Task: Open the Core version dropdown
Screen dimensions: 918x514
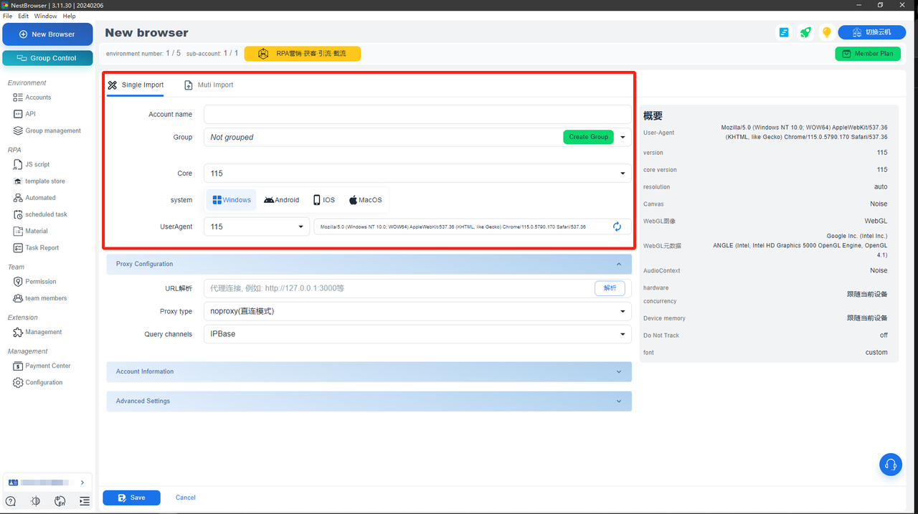Action: [417, 173]
